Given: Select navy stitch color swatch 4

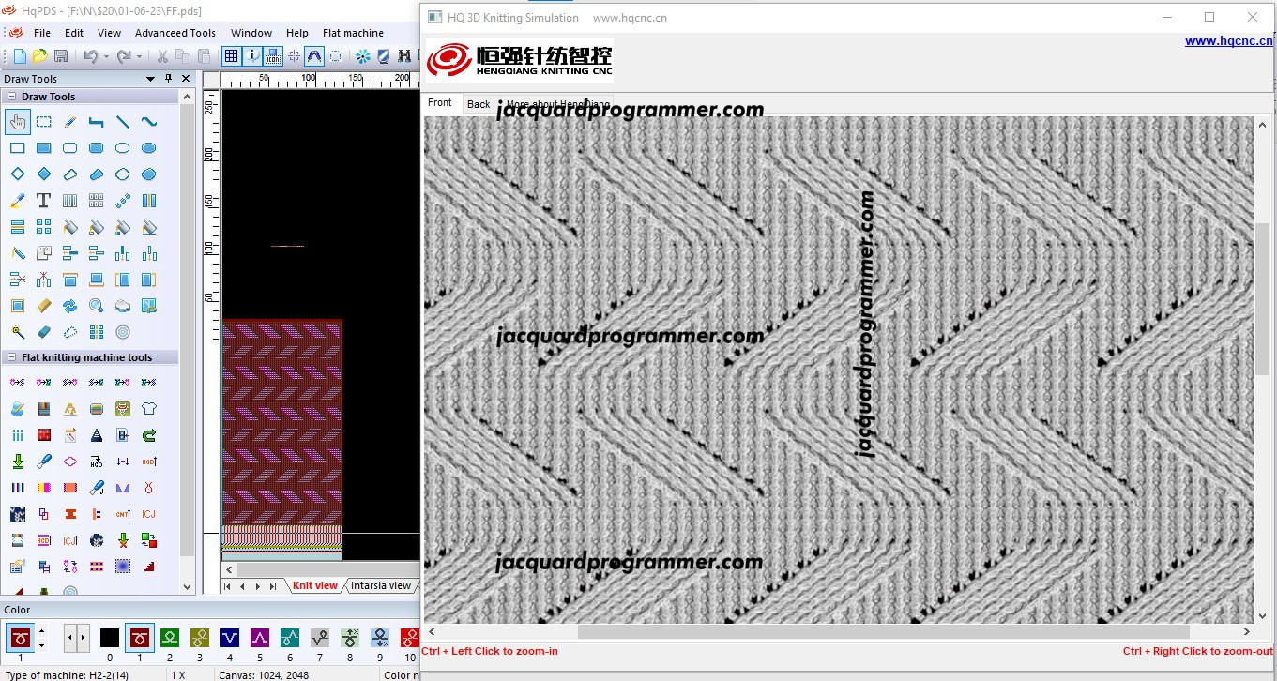Looking at the screenshot, I should (230, 639).
